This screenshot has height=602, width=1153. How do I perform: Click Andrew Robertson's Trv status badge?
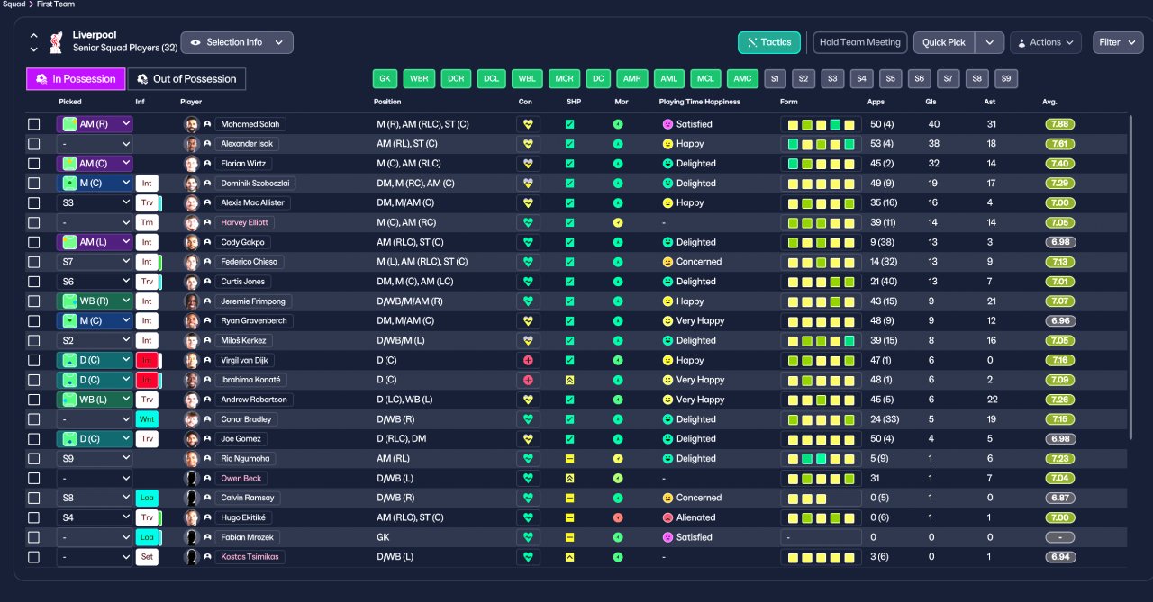147,400
